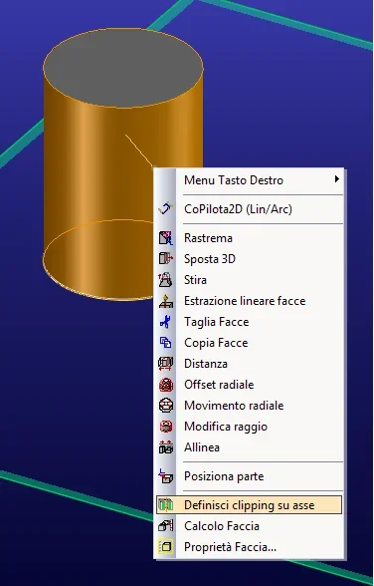Viewport: 374px width, 586px height.
Task: Choose Movimento radiale menu entry
Action: [x=249, y=406]
